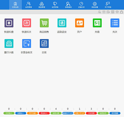Viewport: 124px width, 117px height.
Task: Click the 交班 shift handover icon
Action: coord(44,43)
